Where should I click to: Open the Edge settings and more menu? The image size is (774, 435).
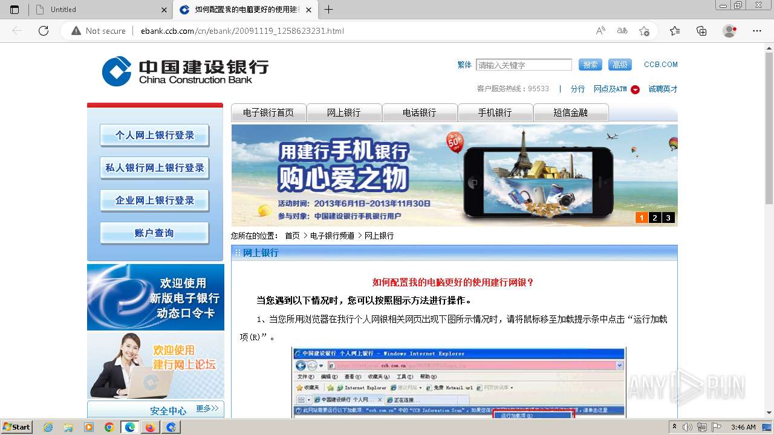pos(757,31)
